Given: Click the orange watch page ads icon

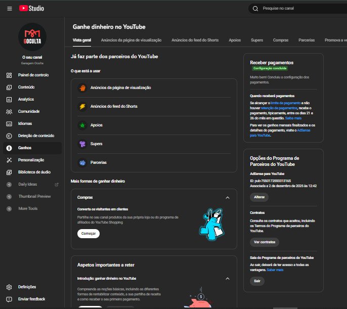Looking at the screenshot, I should click(82, 88).
